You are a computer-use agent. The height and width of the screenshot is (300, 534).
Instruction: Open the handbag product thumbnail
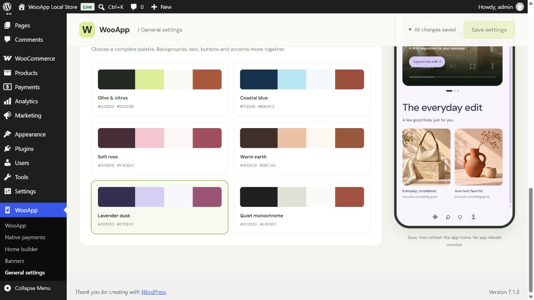pyautogui.click(x=426, y=157)
